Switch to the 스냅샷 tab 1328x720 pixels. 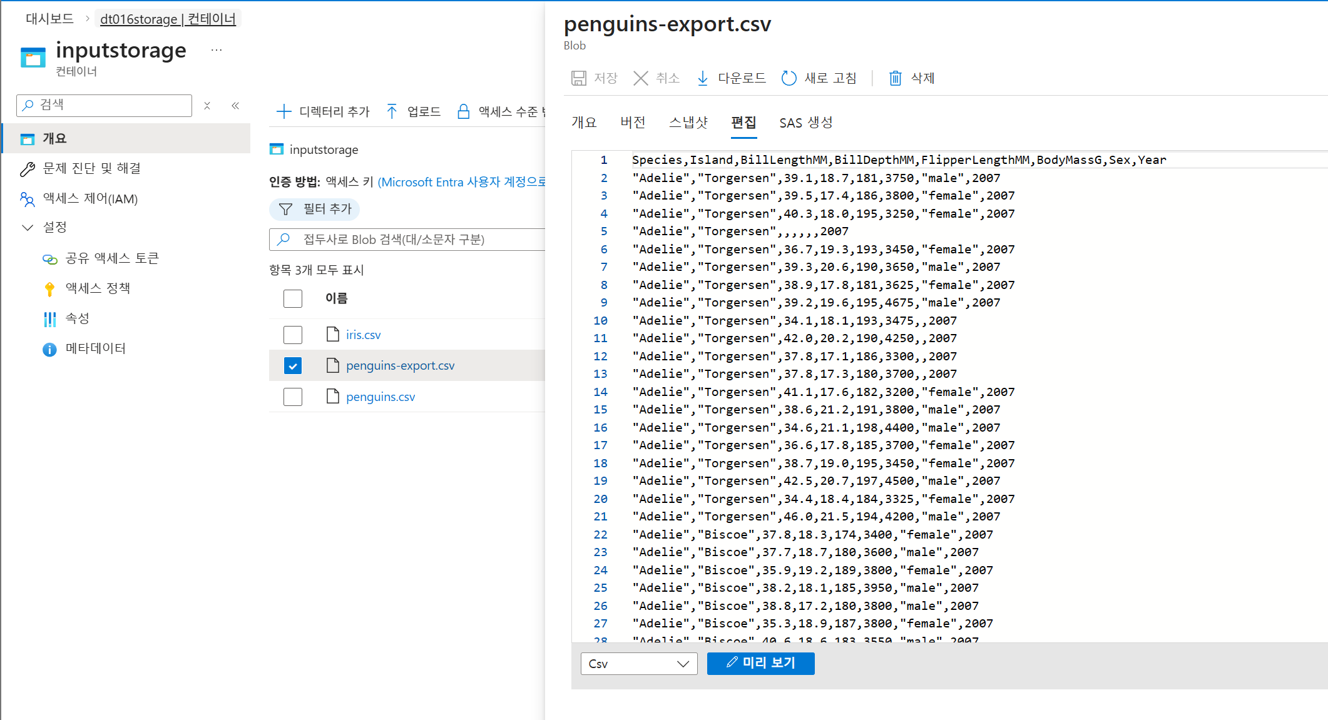[x=688, y=123]
